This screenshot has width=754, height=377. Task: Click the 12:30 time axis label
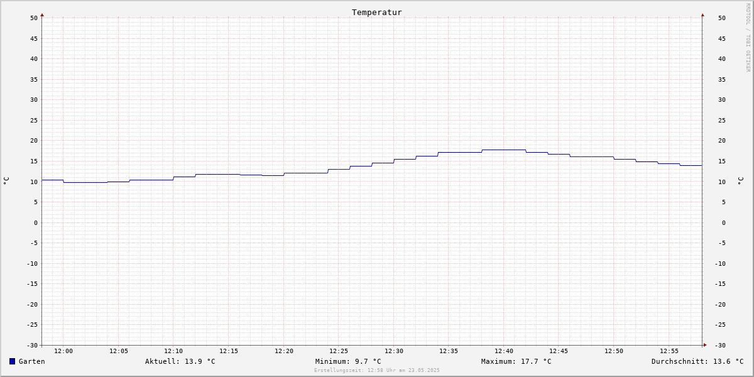[394, 351]
